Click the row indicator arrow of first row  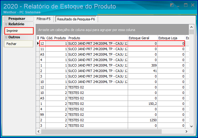[38, 43]
